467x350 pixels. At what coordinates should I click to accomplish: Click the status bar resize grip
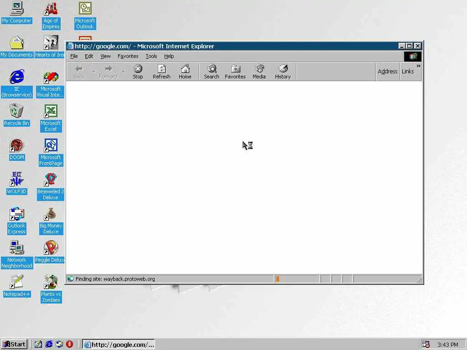(420, 280)
